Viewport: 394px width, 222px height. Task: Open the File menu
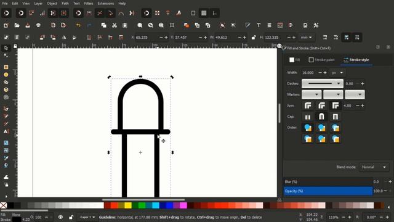coord(5,4)
